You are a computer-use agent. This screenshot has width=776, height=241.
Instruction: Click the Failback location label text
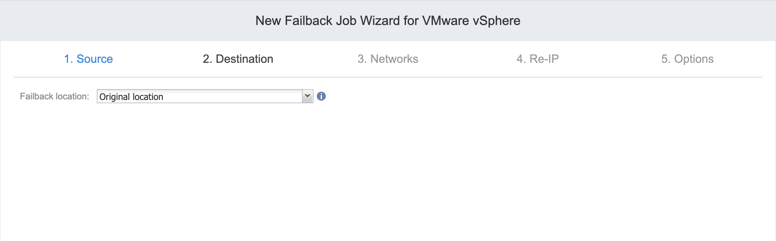(x=55, y=96)
